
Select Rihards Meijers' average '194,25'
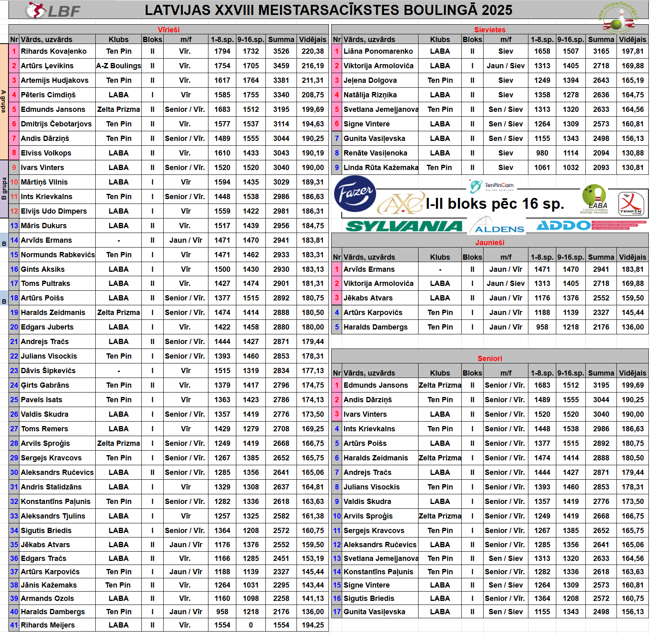tap(313, 625)
